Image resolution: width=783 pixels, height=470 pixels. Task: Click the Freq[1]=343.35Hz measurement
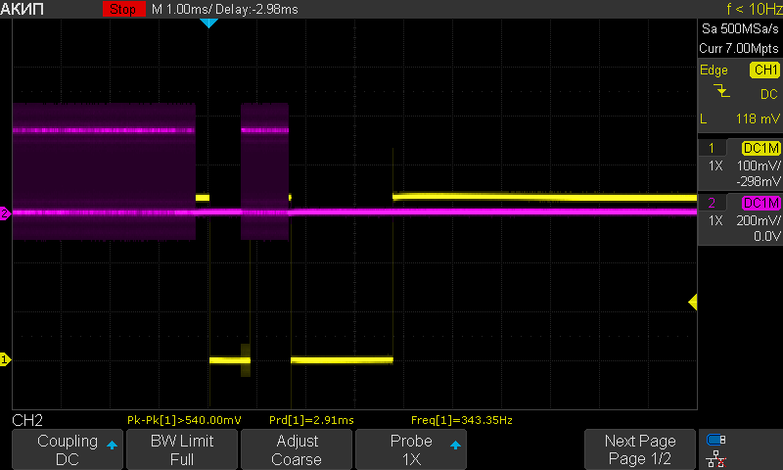tap(462, 421)
